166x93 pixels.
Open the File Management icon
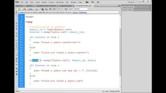click(50, 9)
